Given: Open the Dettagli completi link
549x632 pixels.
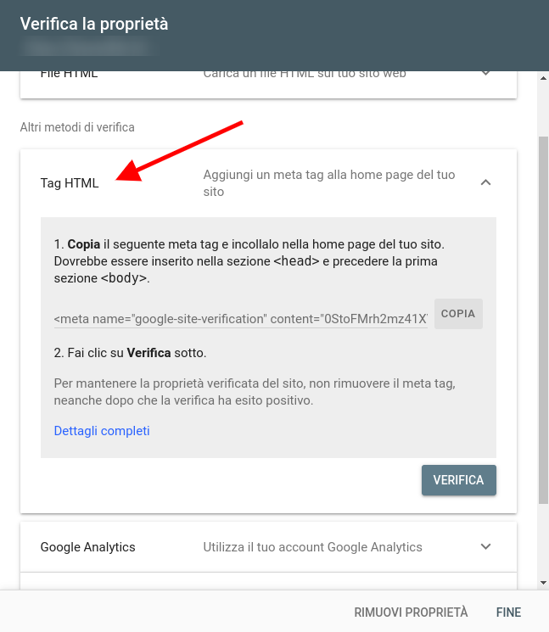Looking at the screenshot, I should [x=102, y=431].
